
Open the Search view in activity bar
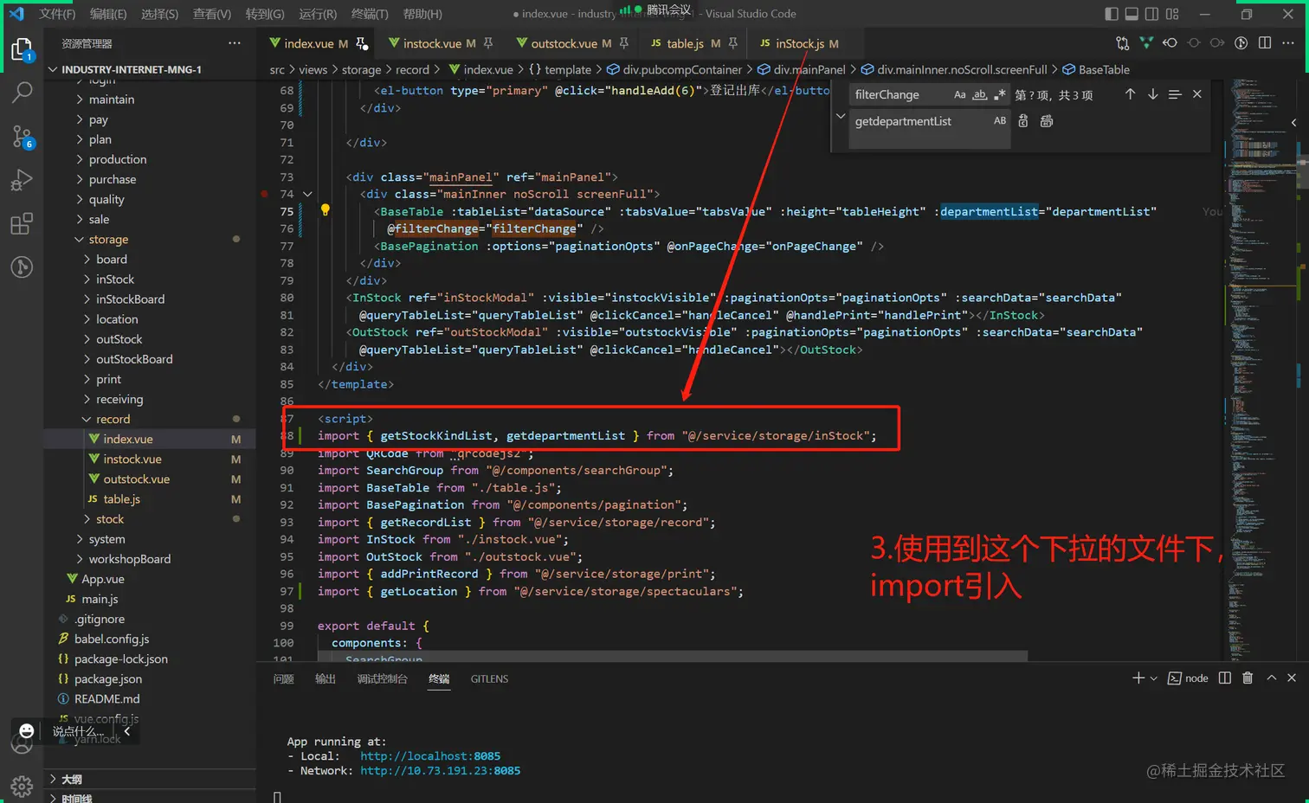click(22, 92)
